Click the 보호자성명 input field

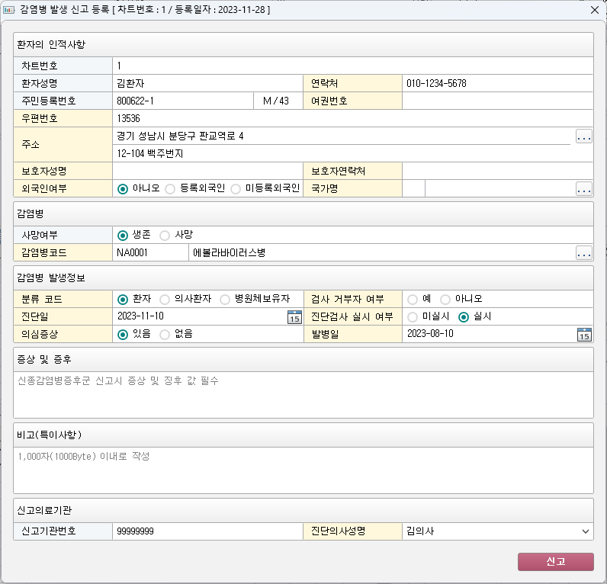point(207,171)
